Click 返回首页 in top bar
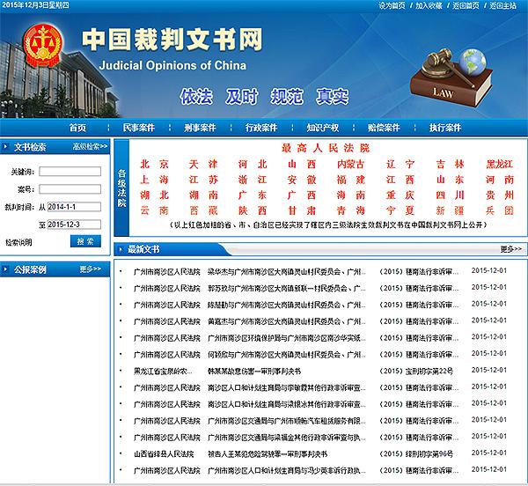 466,6
